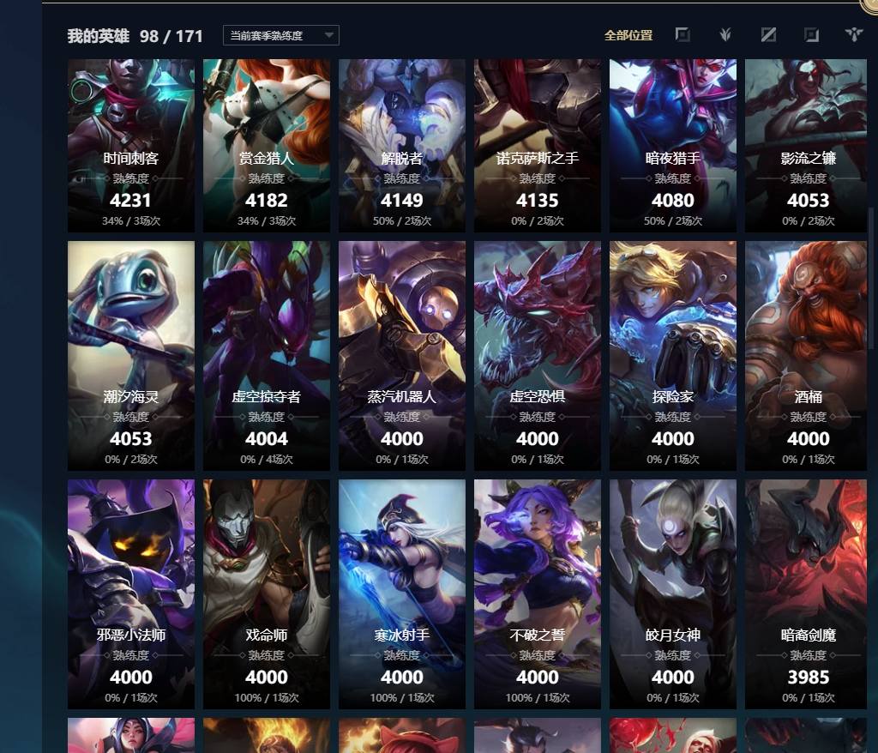This screenshot has height=753, width=878.
Task: Open the 探险家 champion card
Action: pyautogui.click(x=673, y=356)
